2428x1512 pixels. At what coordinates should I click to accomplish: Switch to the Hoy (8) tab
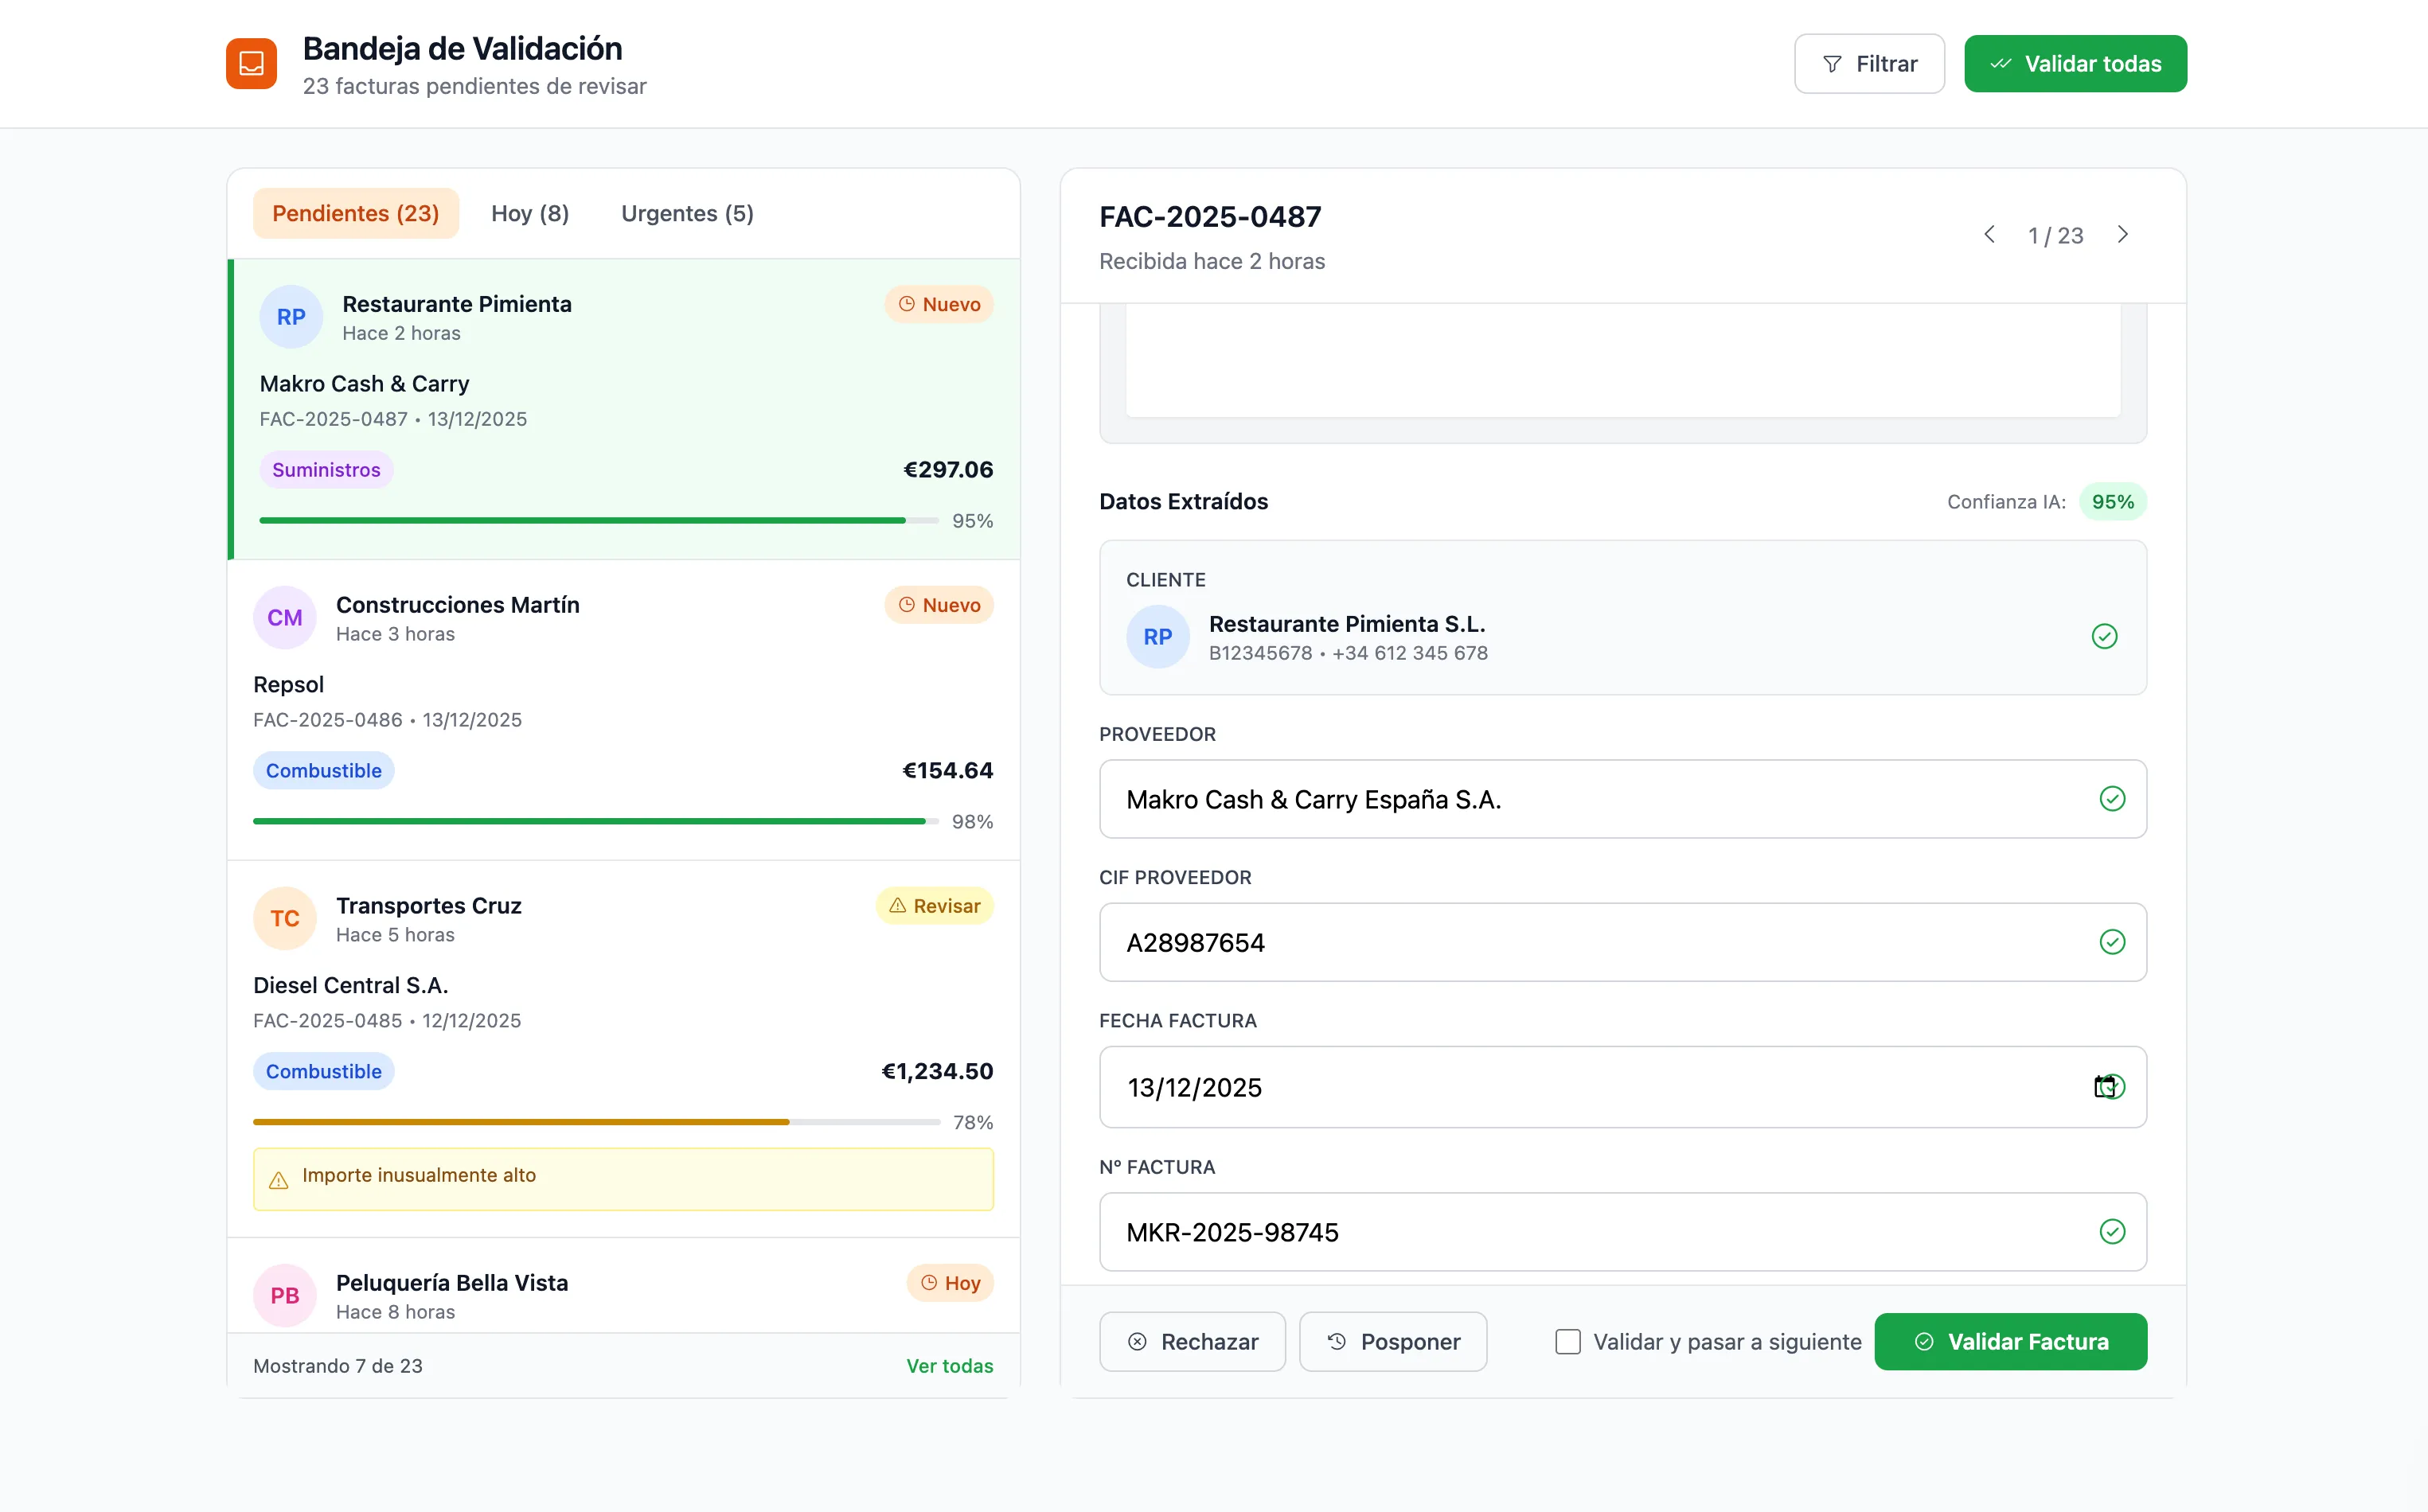point(529,213)
